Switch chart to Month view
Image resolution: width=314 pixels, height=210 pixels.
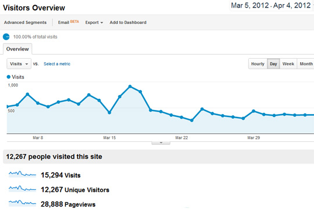point(306,64)
